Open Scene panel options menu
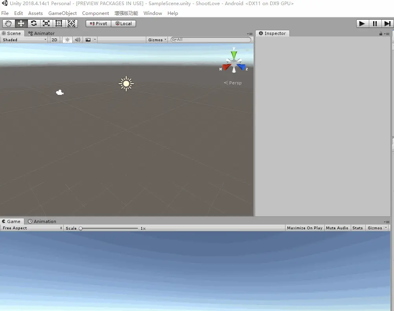 pos(250,34)
